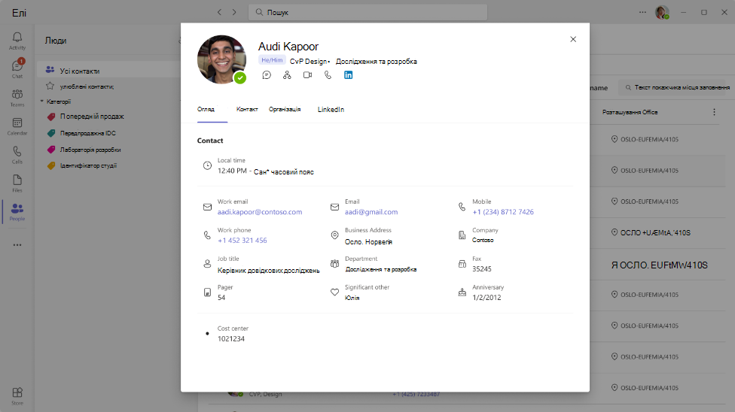Click the local time 12:40 PM
This screenshot has height=412, width=735.
coord(232,171)
